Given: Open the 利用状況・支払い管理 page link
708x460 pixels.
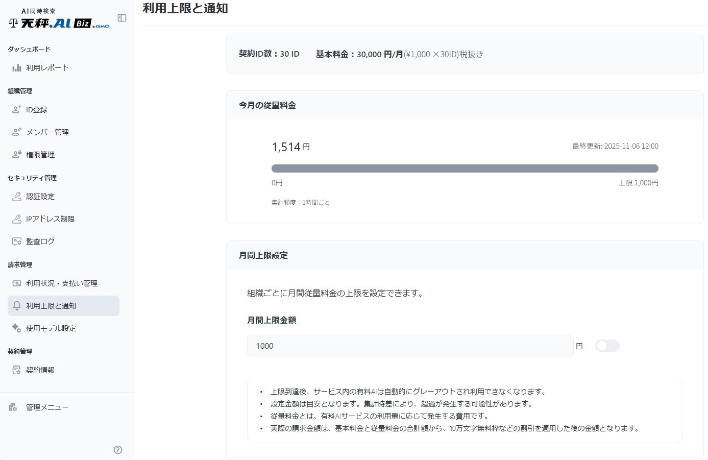Looking at the screenshot, I should [61, 283].
